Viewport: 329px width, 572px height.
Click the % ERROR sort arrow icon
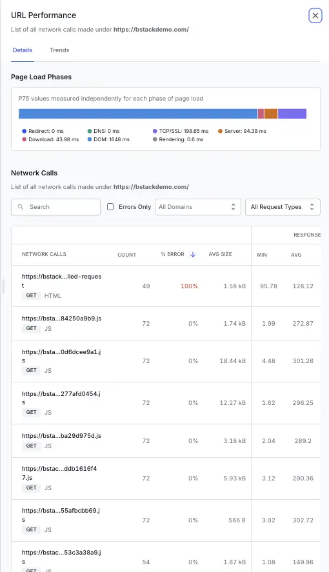[x=193, y=255]
